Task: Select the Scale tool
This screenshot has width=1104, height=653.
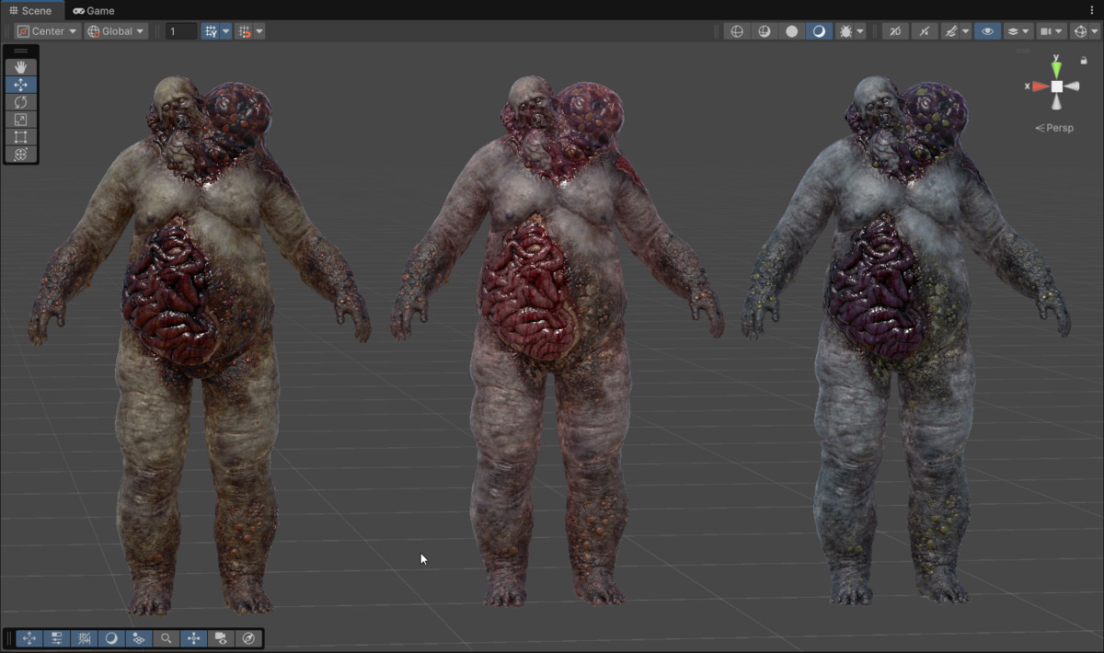Action: [x=20, y=120]
